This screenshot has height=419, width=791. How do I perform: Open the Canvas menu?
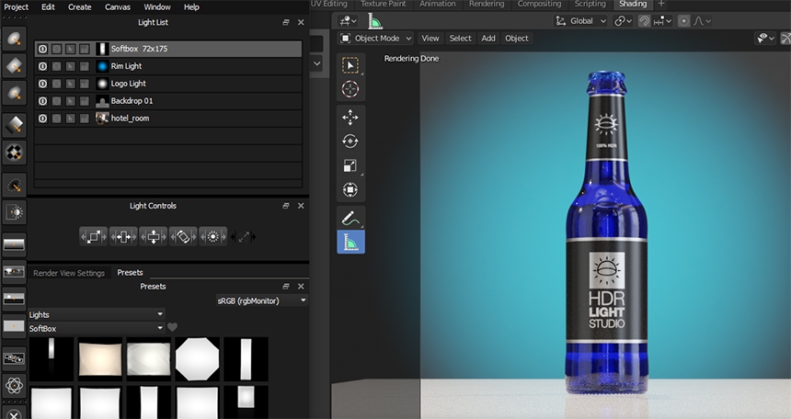118,7
